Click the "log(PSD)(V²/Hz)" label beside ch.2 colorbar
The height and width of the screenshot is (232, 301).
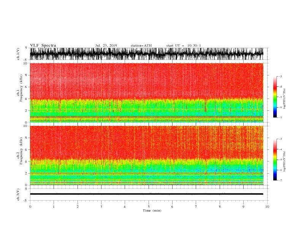285,161
